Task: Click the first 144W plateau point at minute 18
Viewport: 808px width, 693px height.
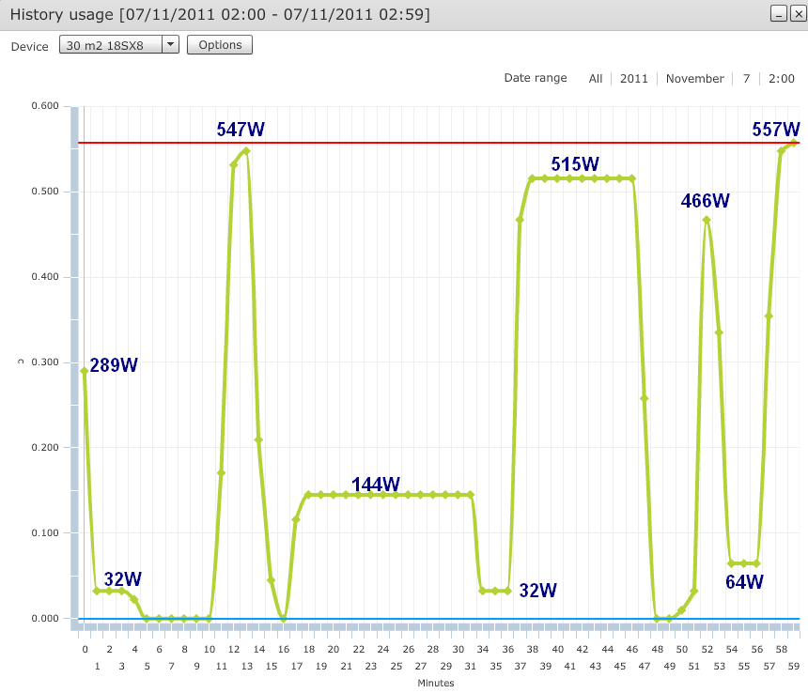Action: point(308,495)
